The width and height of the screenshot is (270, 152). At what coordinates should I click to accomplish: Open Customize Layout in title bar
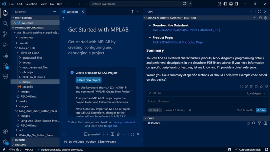coord(219,4)
